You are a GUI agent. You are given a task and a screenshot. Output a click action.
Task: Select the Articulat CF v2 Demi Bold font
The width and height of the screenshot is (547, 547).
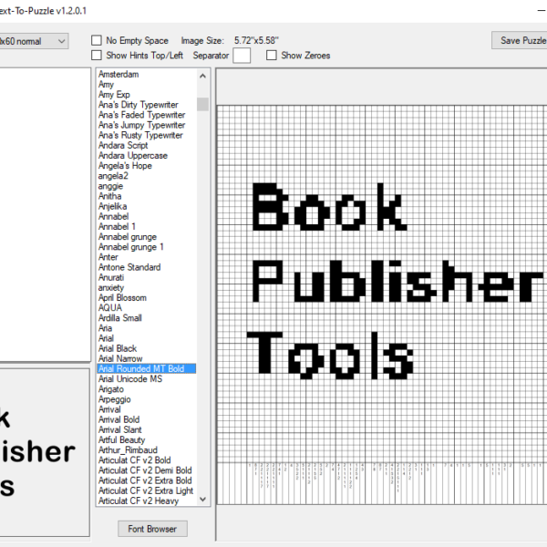(x=147, y=470)
